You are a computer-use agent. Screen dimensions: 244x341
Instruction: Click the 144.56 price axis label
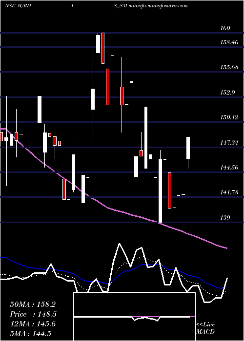tap(229, 168)
